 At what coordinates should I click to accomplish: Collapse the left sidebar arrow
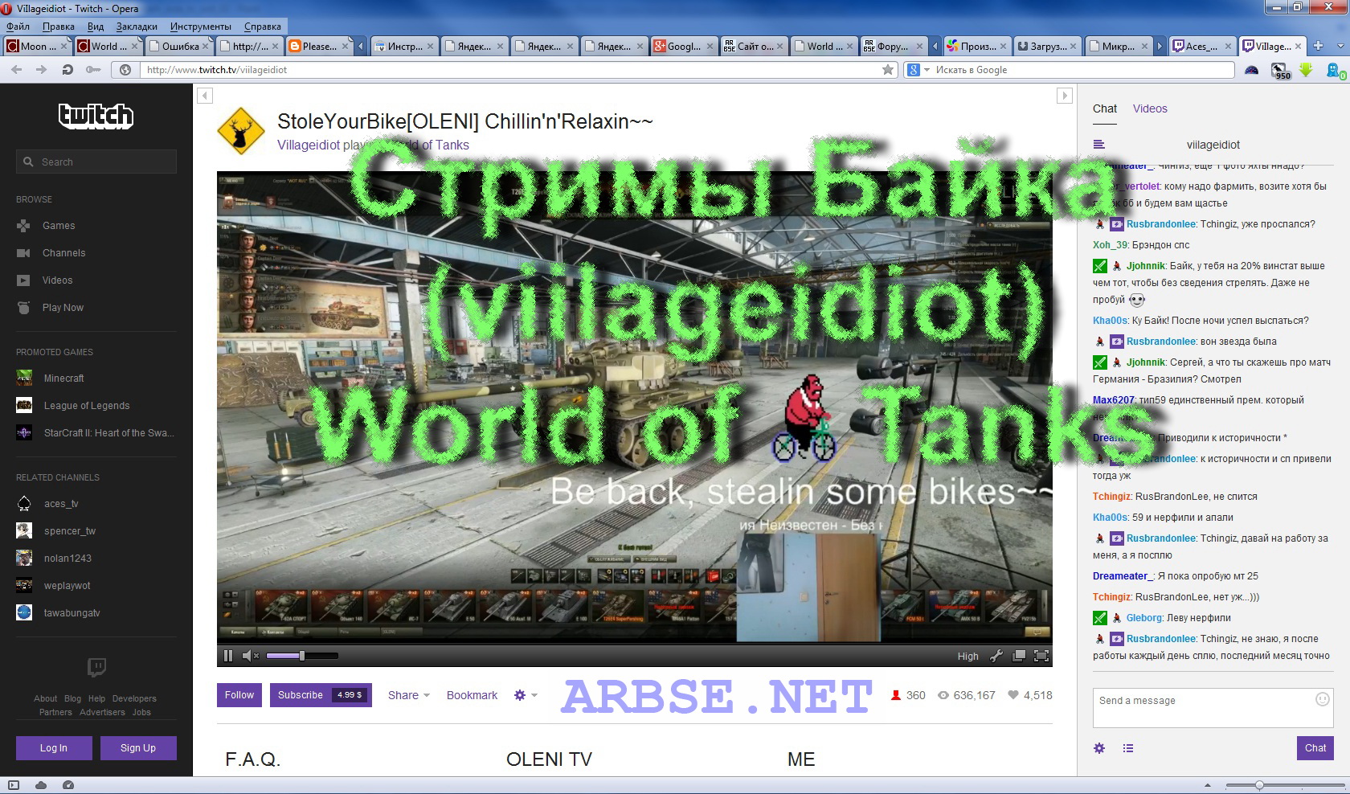tap(205, 96)
